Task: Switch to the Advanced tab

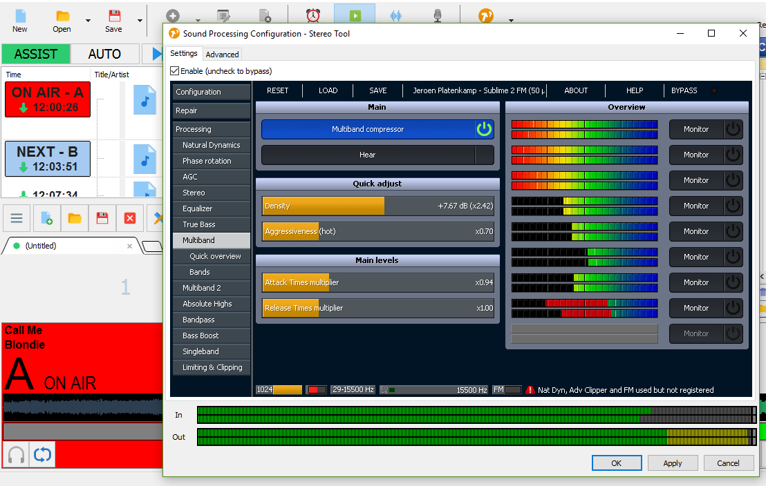Action: (x=222, y=54)
